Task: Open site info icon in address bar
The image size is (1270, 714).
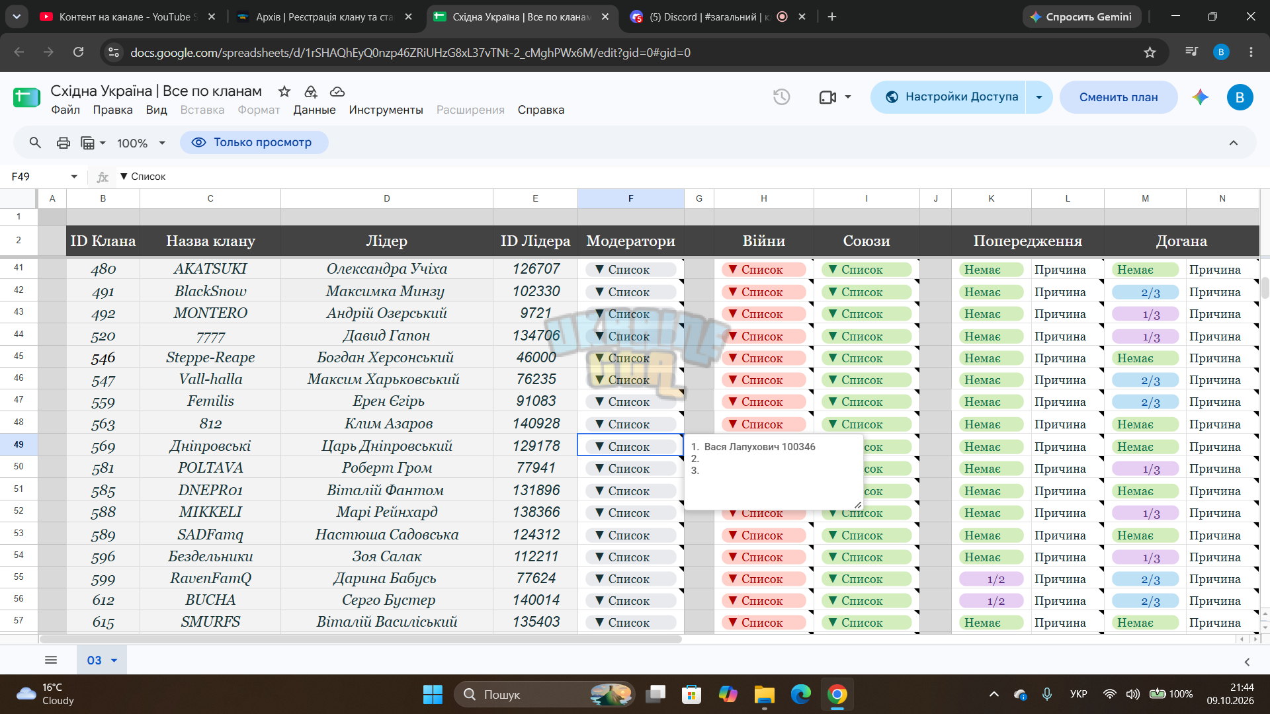Action: [x=114, y=52]
